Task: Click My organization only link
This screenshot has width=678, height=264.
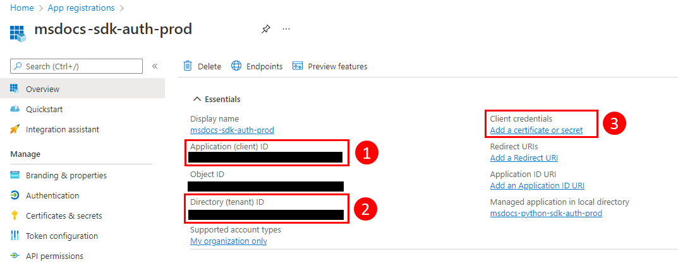Action: (x=228, y=241)
